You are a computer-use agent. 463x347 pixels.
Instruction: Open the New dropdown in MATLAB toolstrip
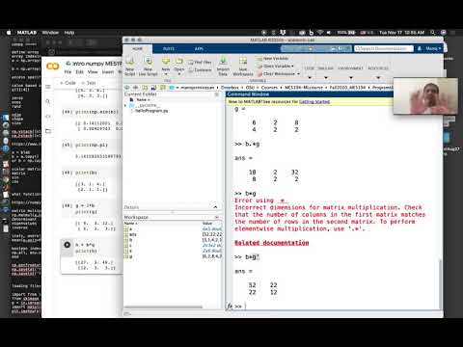point(166,66)
